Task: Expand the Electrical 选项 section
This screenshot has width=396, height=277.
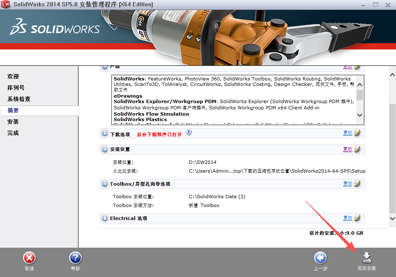Action: click(104, 218)
